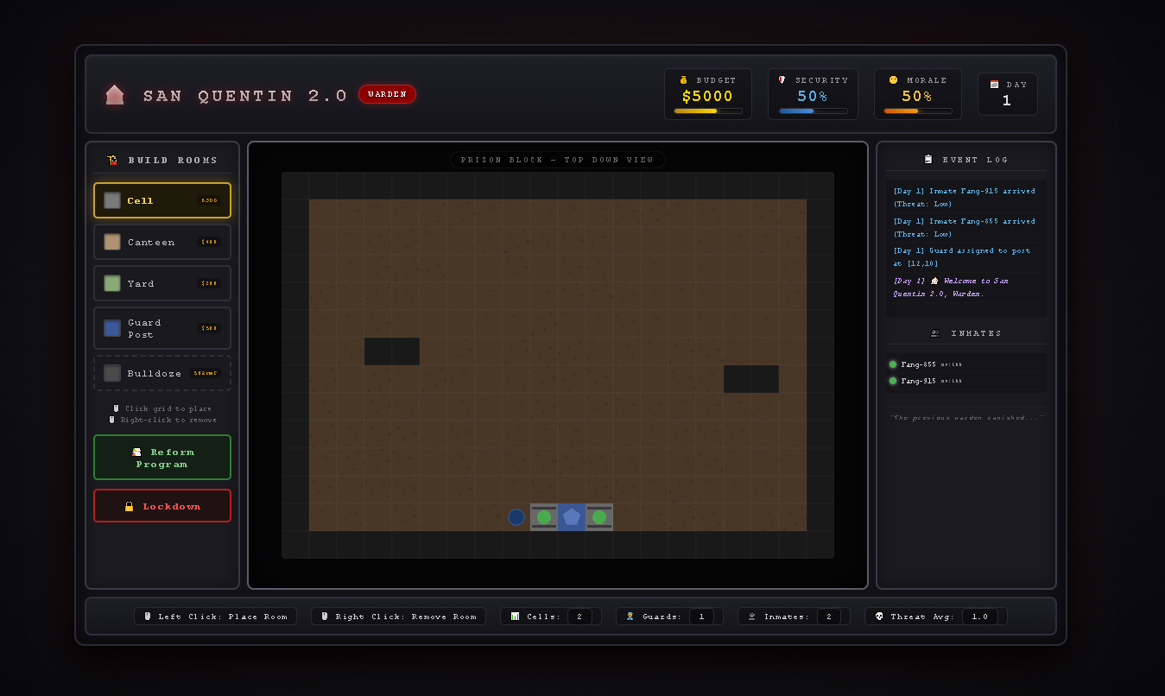Click the $5000 budget value
This screenshot has height=696, width=1165.
click(x=708, y=96)
